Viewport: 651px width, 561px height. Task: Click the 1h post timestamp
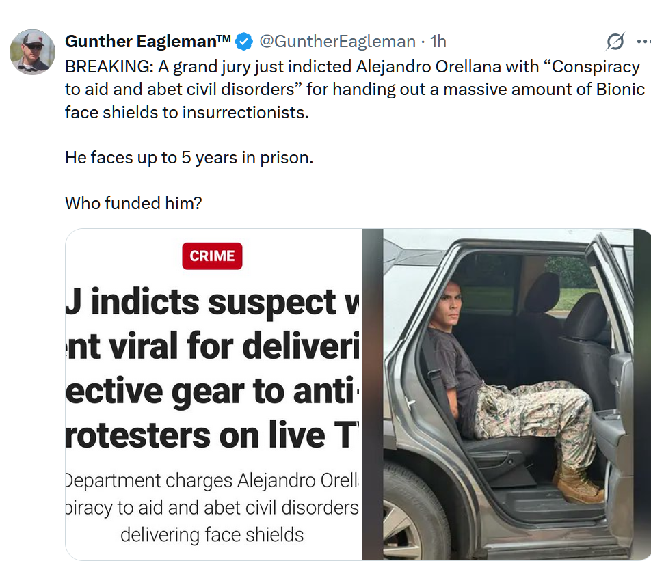438,42
